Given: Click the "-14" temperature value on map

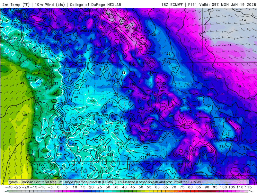Looking at the screenshot, I should coord(243,20).
